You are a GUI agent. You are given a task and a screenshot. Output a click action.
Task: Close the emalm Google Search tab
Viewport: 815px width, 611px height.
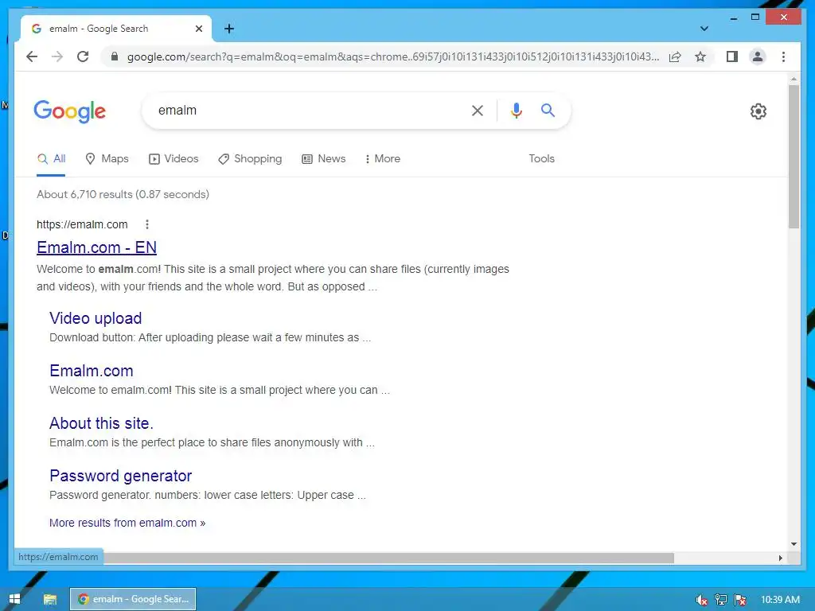[198, 29]
